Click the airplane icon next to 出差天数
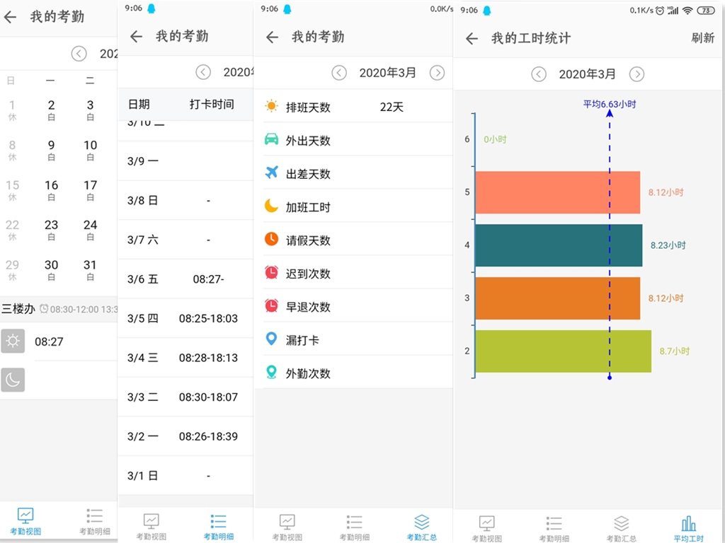The height and width of the screenshot is (543, 725). (272, 173)
